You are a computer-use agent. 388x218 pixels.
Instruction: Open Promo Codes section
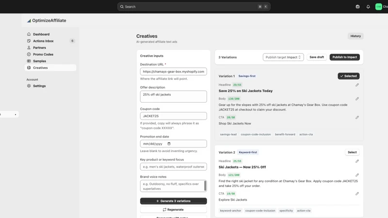tap(50, 54)
